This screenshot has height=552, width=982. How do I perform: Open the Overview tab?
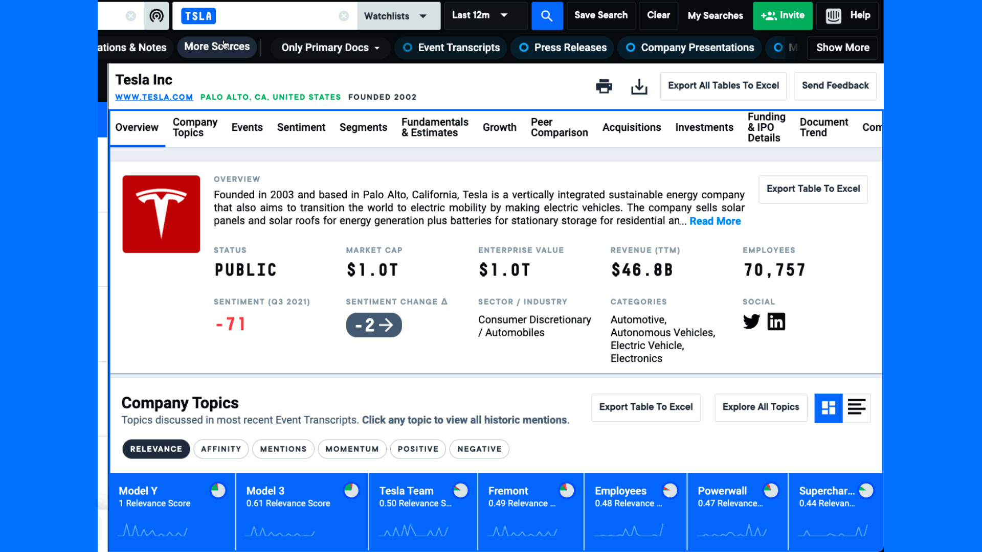point(137,128)
